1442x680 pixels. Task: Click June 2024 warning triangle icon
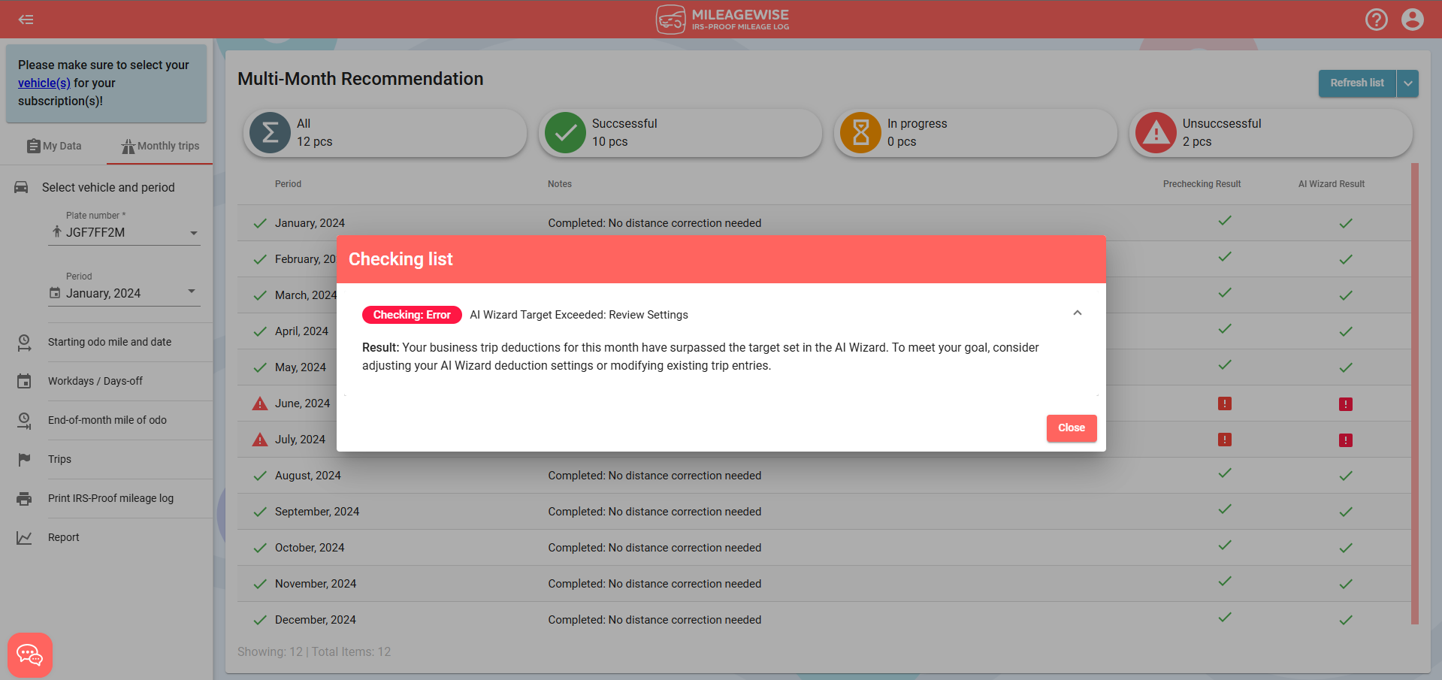point(260,403)
